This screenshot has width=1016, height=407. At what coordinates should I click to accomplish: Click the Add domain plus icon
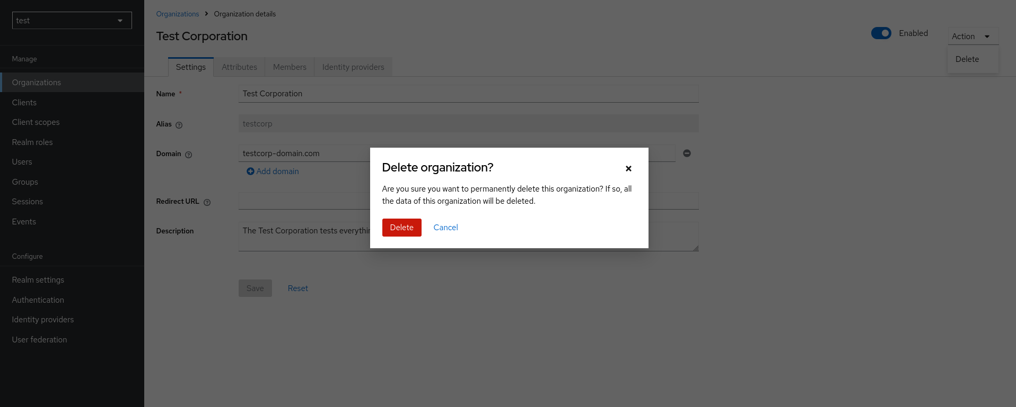(x=250, y=171)
